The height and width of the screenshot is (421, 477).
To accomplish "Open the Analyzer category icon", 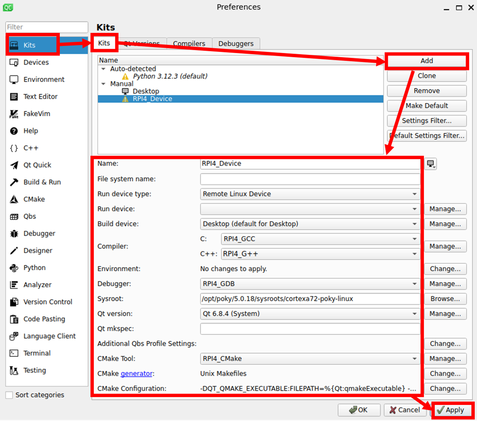I will [14, 285].
